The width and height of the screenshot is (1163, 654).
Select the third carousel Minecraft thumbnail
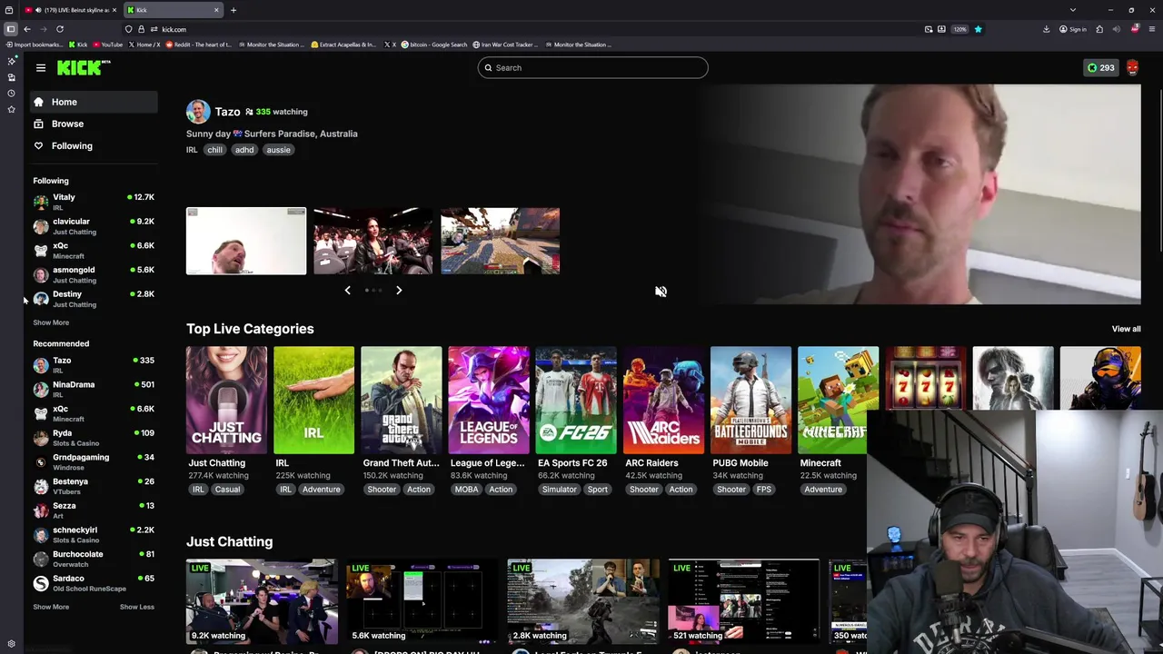point(501,241)
